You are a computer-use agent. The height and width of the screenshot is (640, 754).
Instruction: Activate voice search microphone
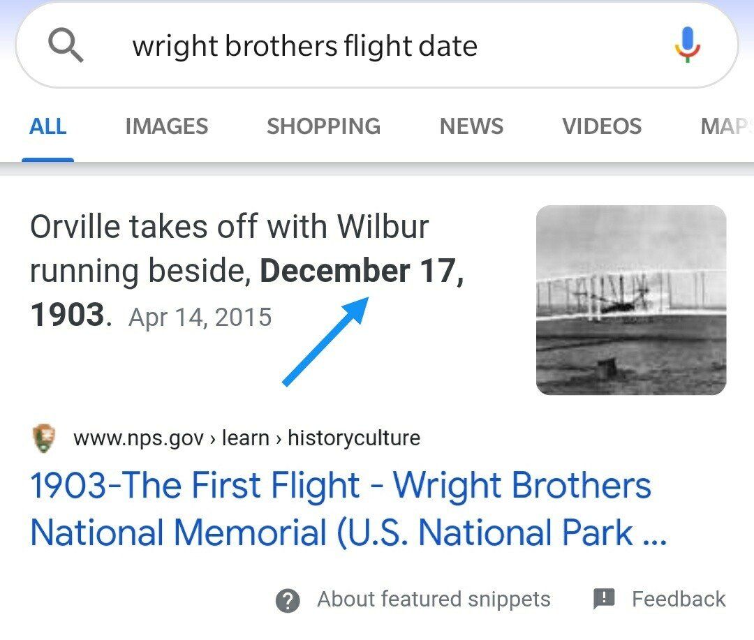click(688, 45)
